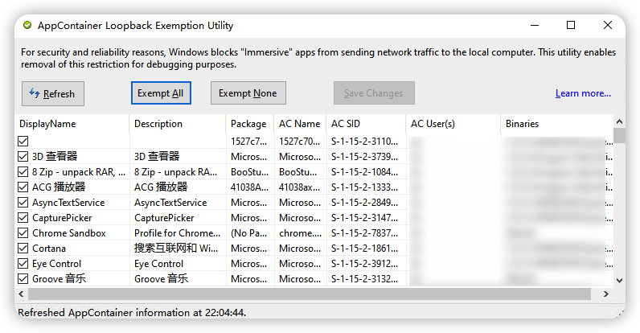Toggle the Cortana checkbox

[23, 249]
